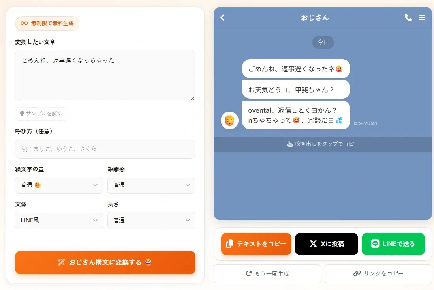
Task: Click the refresh icon on もう一度生成
Action: click(248, 273)
